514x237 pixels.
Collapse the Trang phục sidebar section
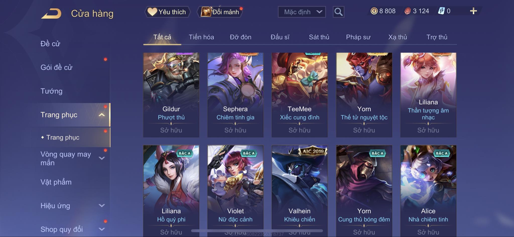coord(102,115)
